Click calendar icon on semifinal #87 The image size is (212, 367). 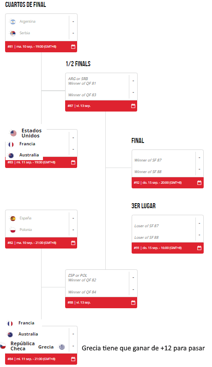(133, 106)
